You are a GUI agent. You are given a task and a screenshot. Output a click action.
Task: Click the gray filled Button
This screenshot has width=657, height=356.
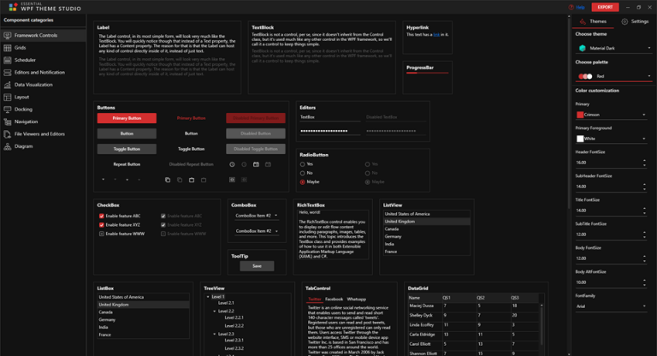tap(127, 133)
